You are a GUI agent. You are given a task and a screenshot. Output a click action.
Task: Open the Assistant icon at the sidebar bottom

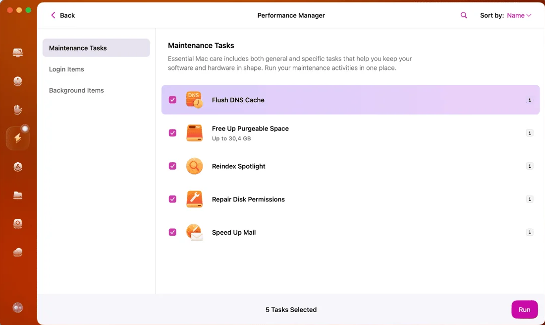pyautogui.click(x=18, y=308)
